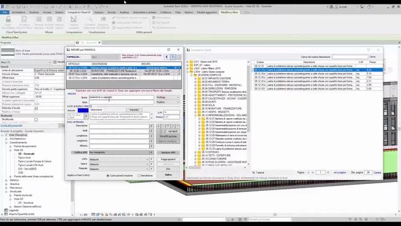Image resolution: width=401 pixels, height=226 pixels.
Task: Click the Pagina number input field
Action: (320, 173)
